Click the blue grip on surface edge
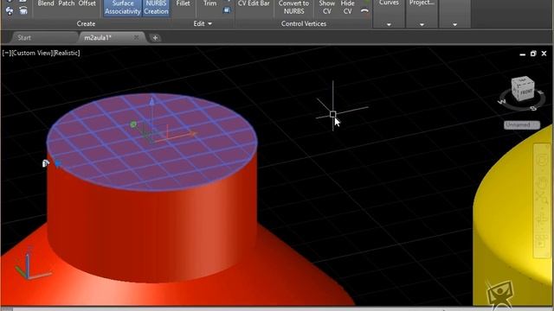Image resolution: width=554 pixels, height=311 pixels. coord(58,163)
